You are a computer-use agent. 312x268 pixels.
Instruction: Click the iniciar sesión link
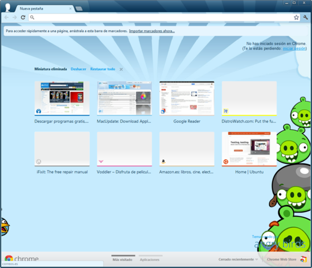294,48
